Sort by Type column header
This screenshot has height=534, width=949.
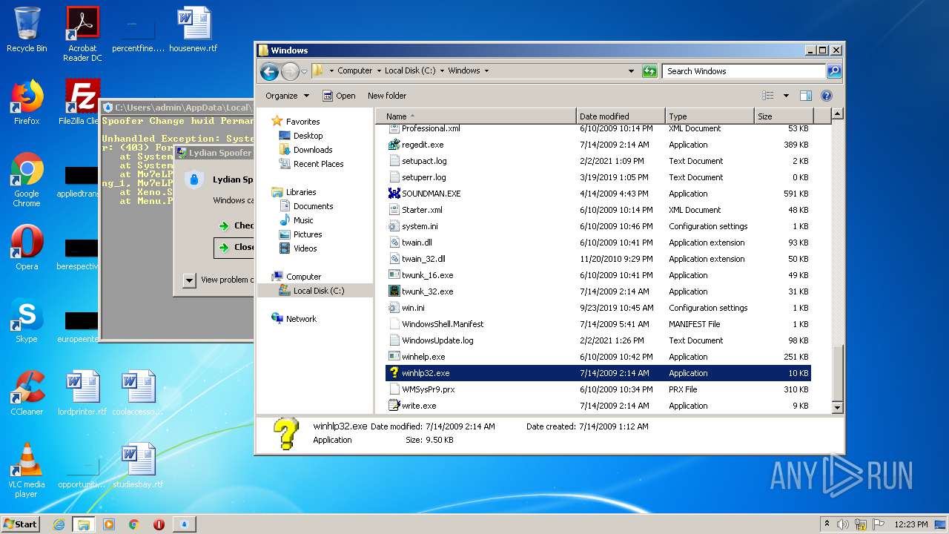pos(710,116)
